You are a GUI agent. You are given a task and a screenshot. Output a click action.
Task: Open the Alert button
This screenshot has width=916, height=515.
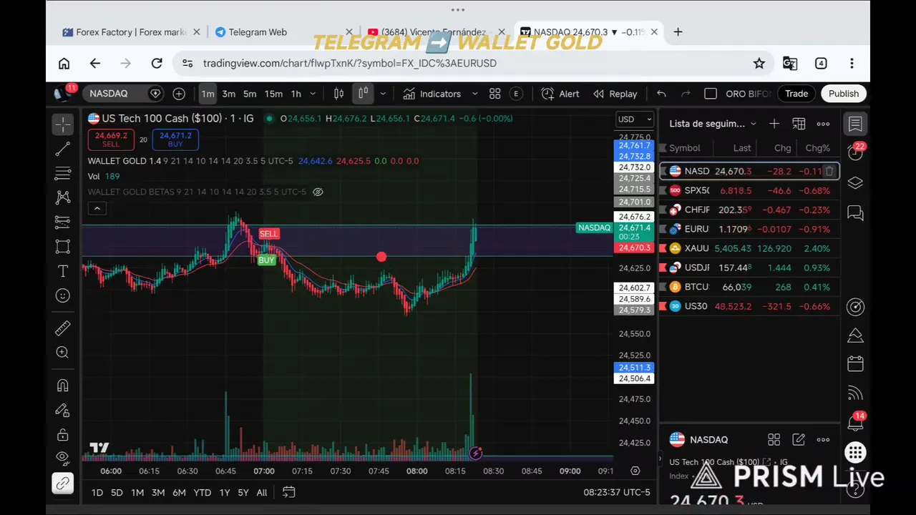(560, 94)
